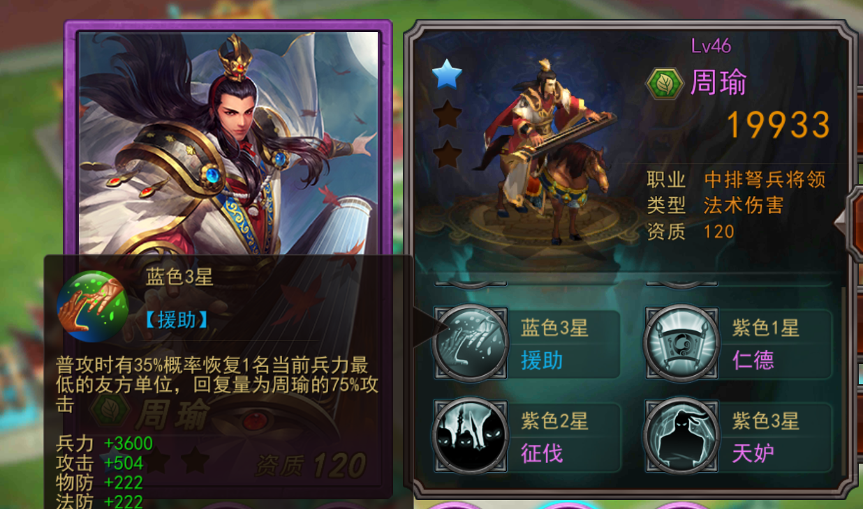
Task: Select the 援助 skill icon
Action: tap(471, 343)
